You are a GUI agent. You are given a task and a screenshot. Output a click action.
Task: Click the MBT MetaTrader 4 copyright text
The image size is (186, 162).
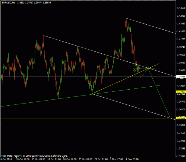(35, 156)
